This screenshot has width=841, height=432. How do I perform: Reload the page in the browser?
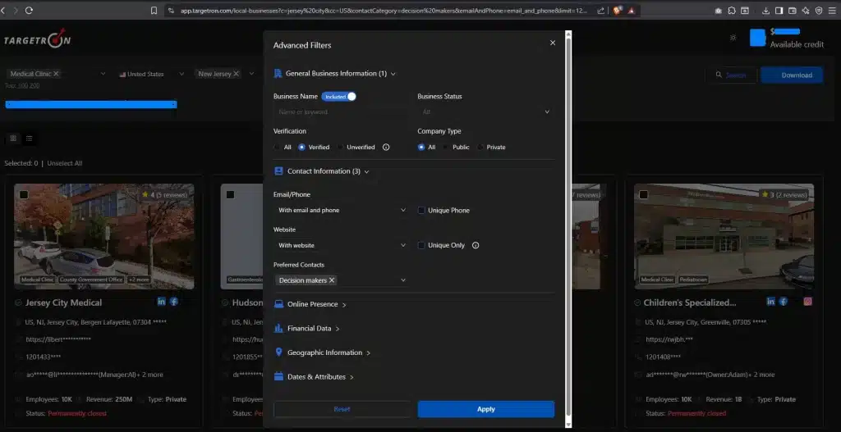tap(29, 10)
